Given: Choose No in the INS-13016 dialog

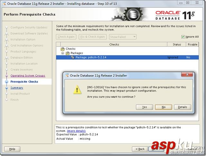Looking at the screenshot, I should (164, 107).
